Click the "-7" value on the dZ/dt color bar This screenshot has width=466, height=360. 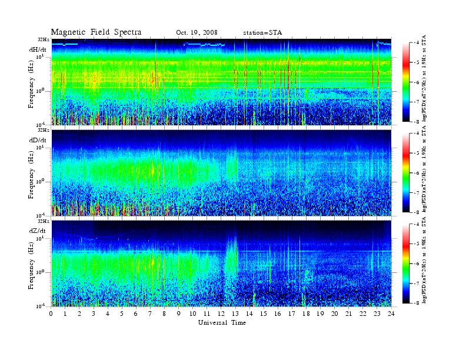point(417,284)
